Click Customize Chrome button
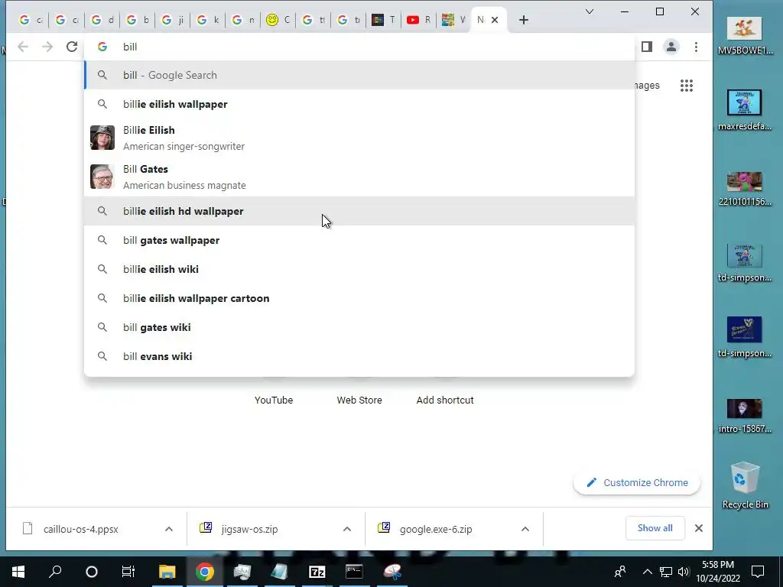Image resolution: width=783 pixels, height=587 pixels. pyautogui.click(x=637, y=483)
